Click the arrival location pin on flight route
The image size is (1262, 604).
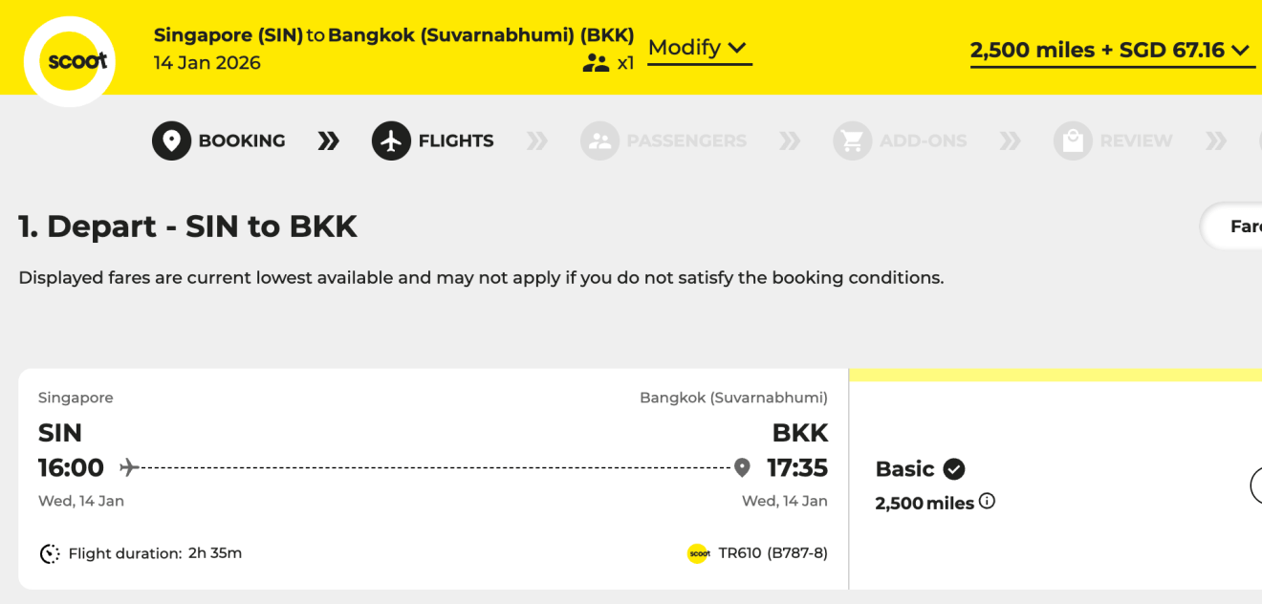(742, 467)
